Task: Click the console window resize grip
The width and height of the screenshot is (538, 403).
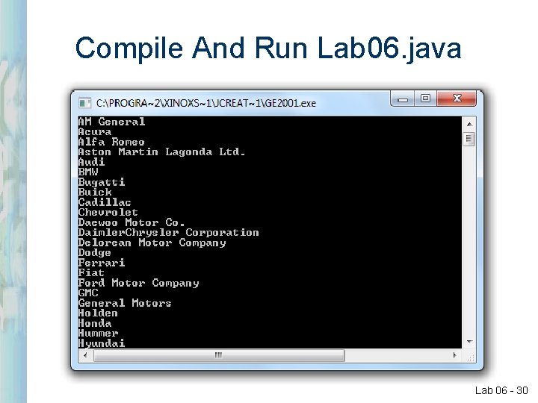Action: (470, 357)
